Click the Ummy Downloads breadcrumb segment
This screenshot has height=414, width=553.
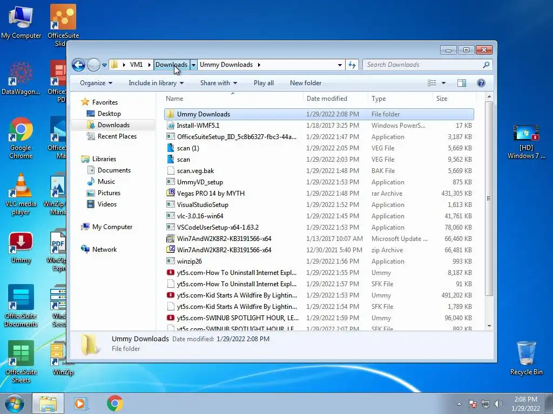(226, 65)
